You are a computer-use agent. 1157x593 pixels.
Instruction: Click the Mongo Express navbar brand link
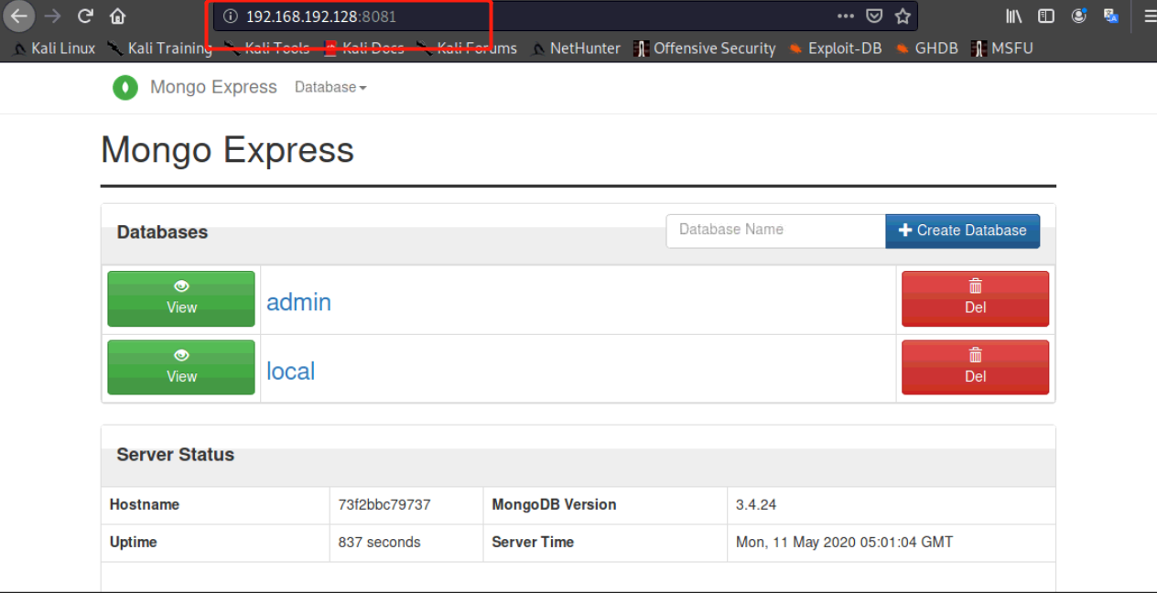[213, 87]
